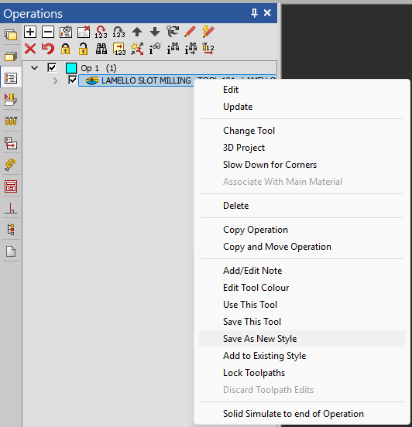This screenshot has height=427, width=412.
Task: Click the update toolpaths refresh icon
Action: click(x=173, y=32)
